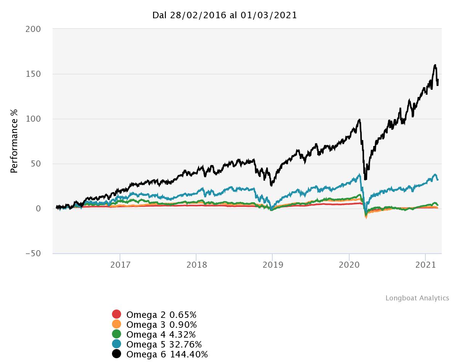The width and height of the screenshot is (457, 362).
Task: Click the 2017 x-axis label
Action: tap(120, 265)
